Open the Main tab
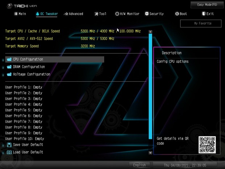The height and width of the screenshot is (169, 225). tap(20, 14)
